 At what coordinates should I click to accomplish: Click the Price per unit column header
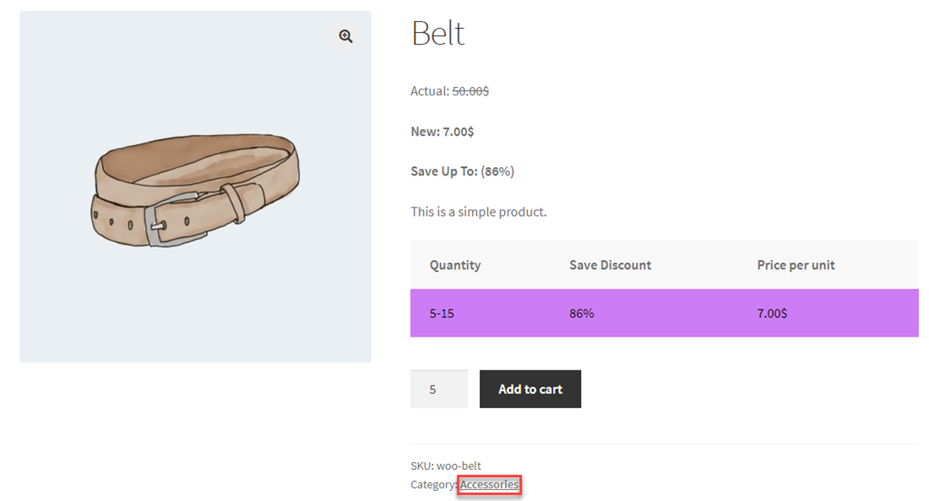[796, 265]
